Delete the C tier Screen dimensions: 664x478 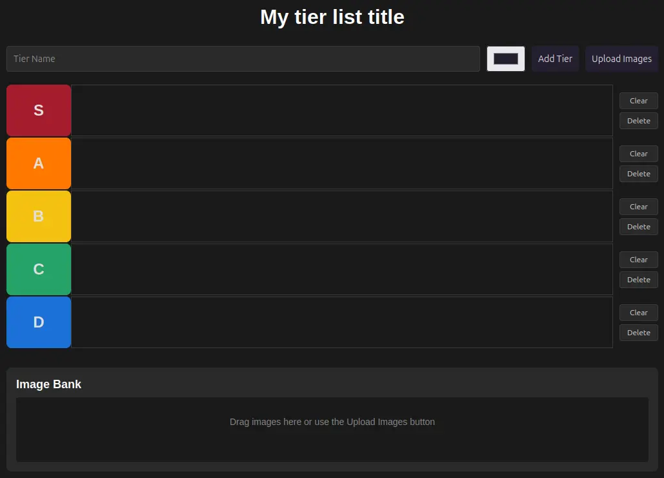pos(638,280)
